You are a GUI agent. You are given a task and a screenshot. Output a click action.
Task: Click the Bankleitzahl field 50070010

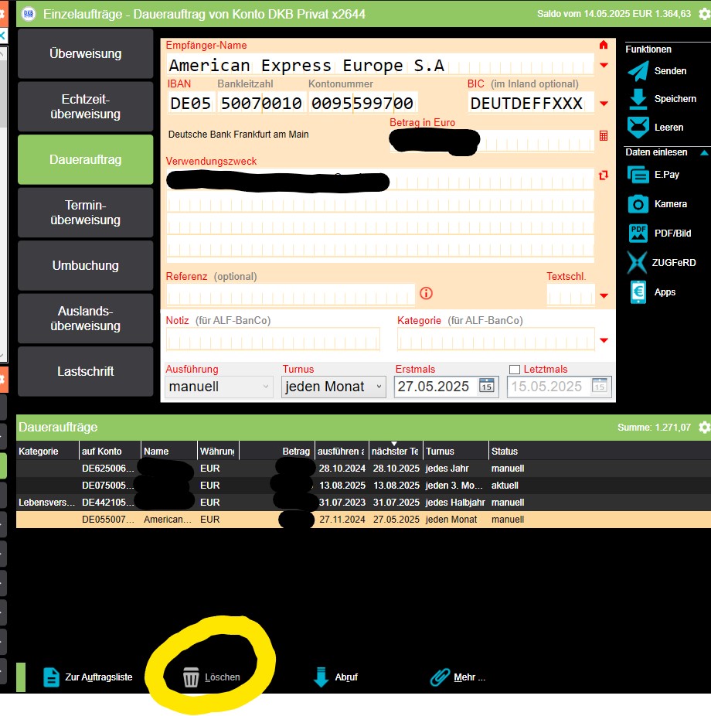coord(261,103)
